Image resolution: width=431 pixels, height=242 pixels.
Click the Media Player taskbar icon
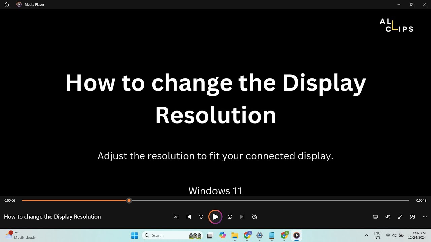tap(297, 235)
